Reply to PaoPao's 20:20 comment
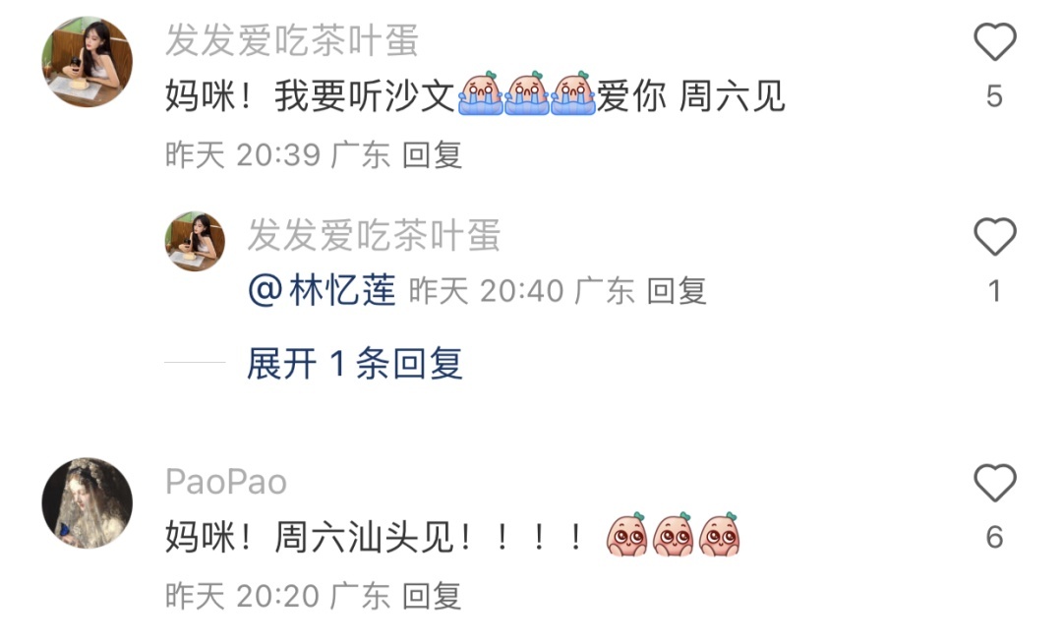The width and height of the screenshot is (1062, 644). 432,597
